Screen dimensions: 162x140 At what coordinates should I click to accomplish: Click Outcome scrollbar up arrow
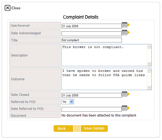coord(149,71)
